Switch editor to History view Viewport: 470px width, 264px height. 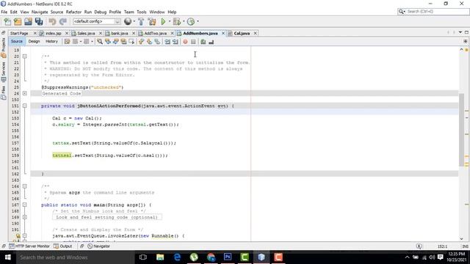pyautogui.click(x=51, y=42)
